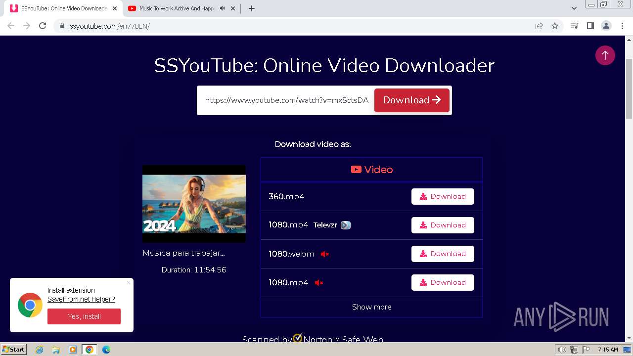Viewport: 633px width, 356px height.
Task: View site information via the lock icon
Action: (62, 26)
